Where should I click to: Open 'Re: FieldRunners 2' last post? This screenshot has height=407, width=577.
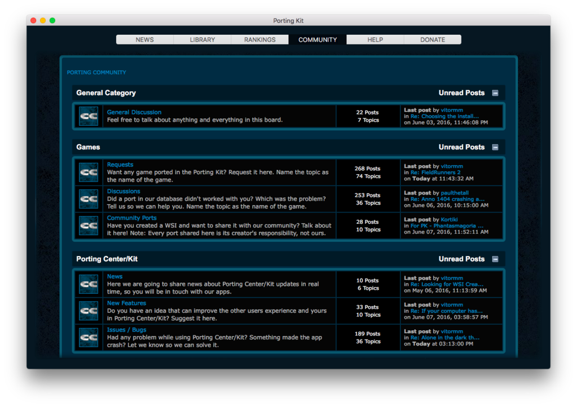pos(435,172)
